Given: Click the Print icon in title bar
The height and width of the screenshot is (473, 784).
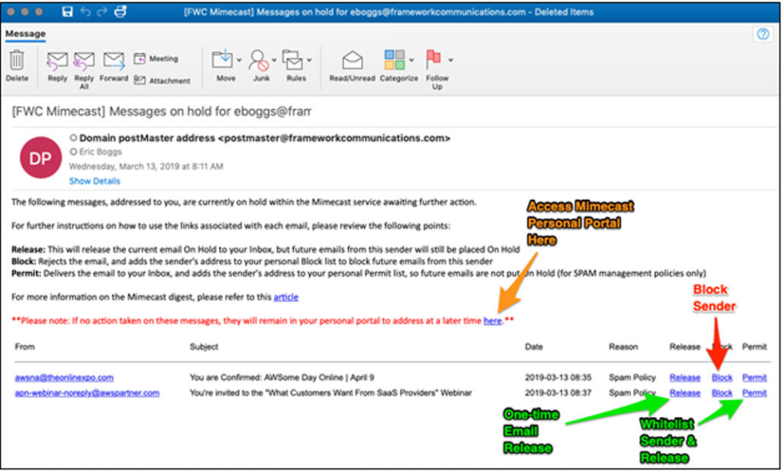Looking at the screenshot, I should pyautogui.click(x=120, y=11).
